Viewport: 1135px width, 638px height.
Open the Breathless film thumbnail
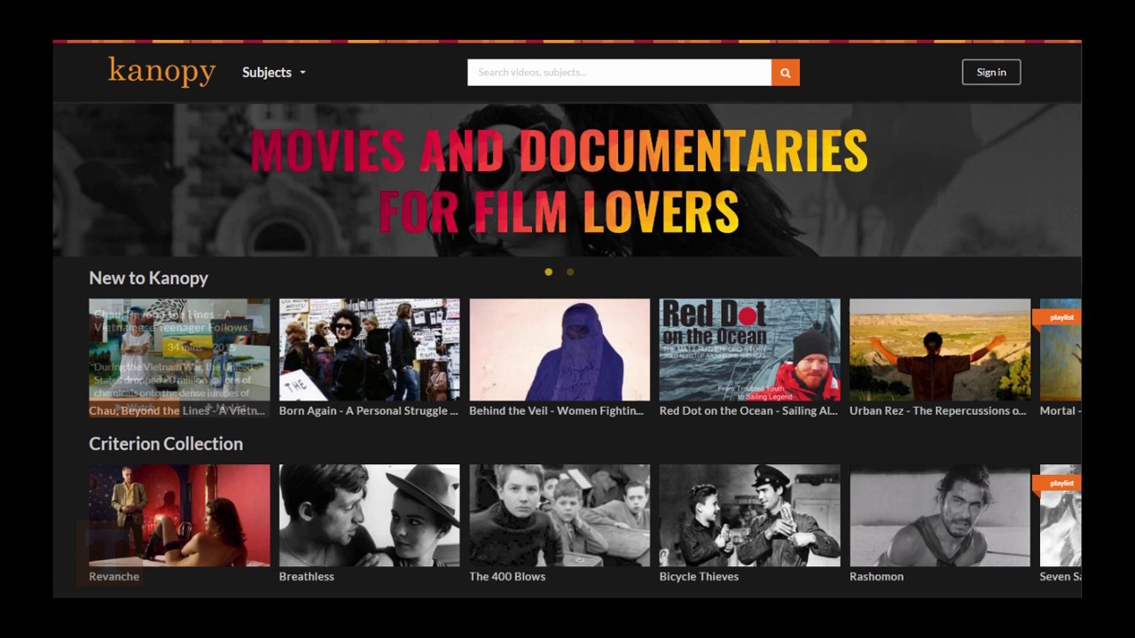[369, 516]
